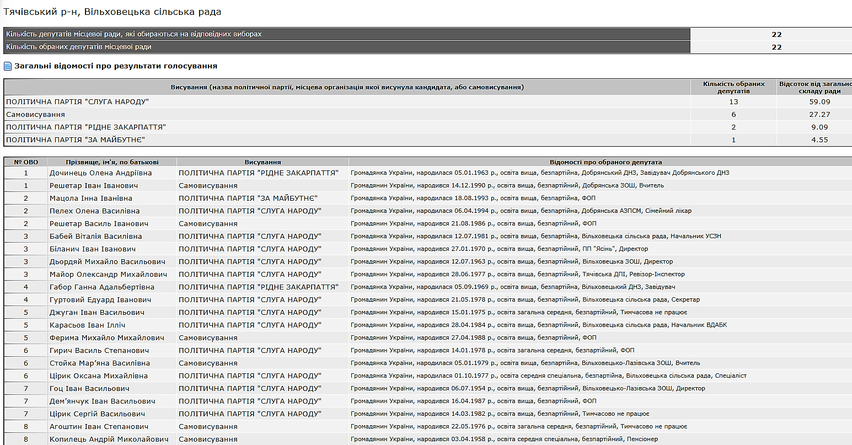
Task: Click name Решетар Іван Іванович
Action: point(94,185)
